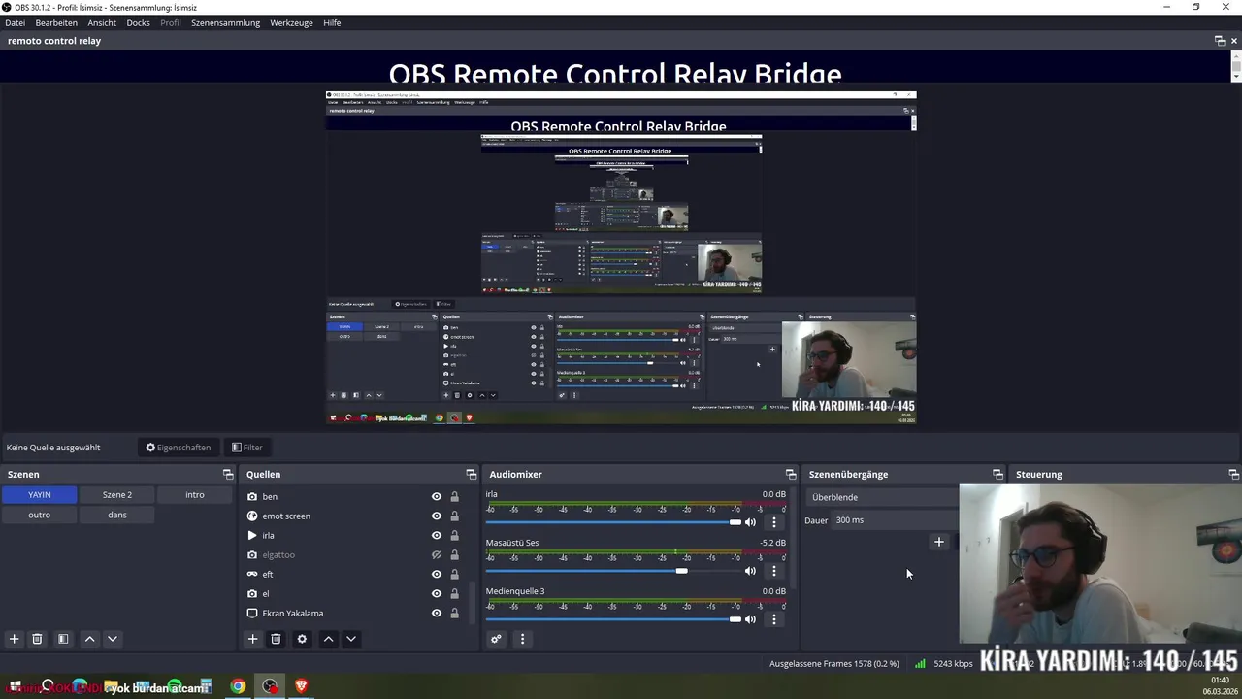Open the Hilfe menu
1242x699 pixels.
point(332,22)
